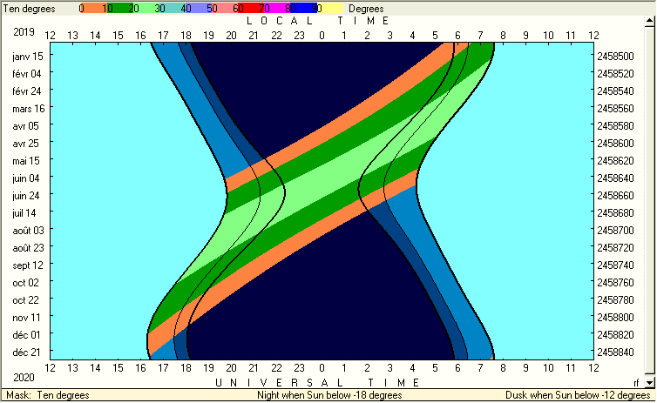Choose the red 60 degrees legend swatch
This screenshot has width=657, height=403.
point(251,9)
